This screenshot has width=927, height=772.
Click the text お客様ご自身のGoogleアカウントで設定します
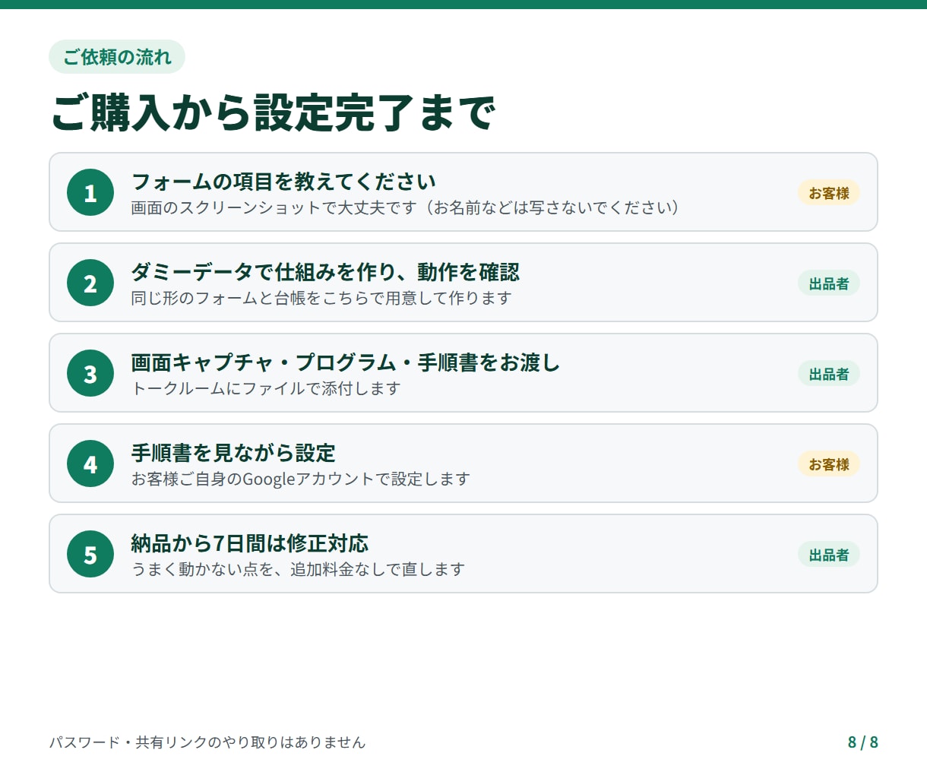301,479
